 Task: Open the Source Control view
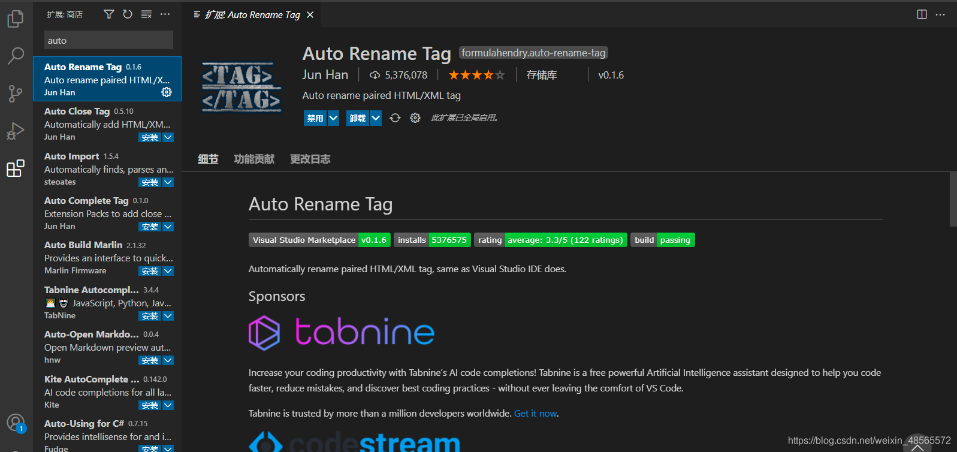(x=16, y=93)
